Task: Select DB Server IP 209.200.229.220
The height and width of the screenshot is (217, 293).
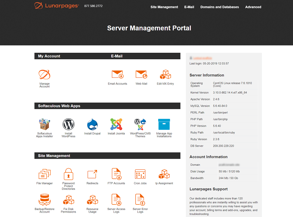Action: pyautogui.click(x=223, y=146)
